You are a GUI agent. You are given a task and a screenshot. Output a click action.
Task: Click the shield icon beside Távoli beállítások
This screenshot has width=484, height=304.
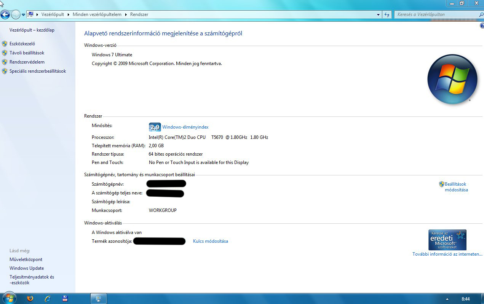pyautogui.click(x=5, y=53)
